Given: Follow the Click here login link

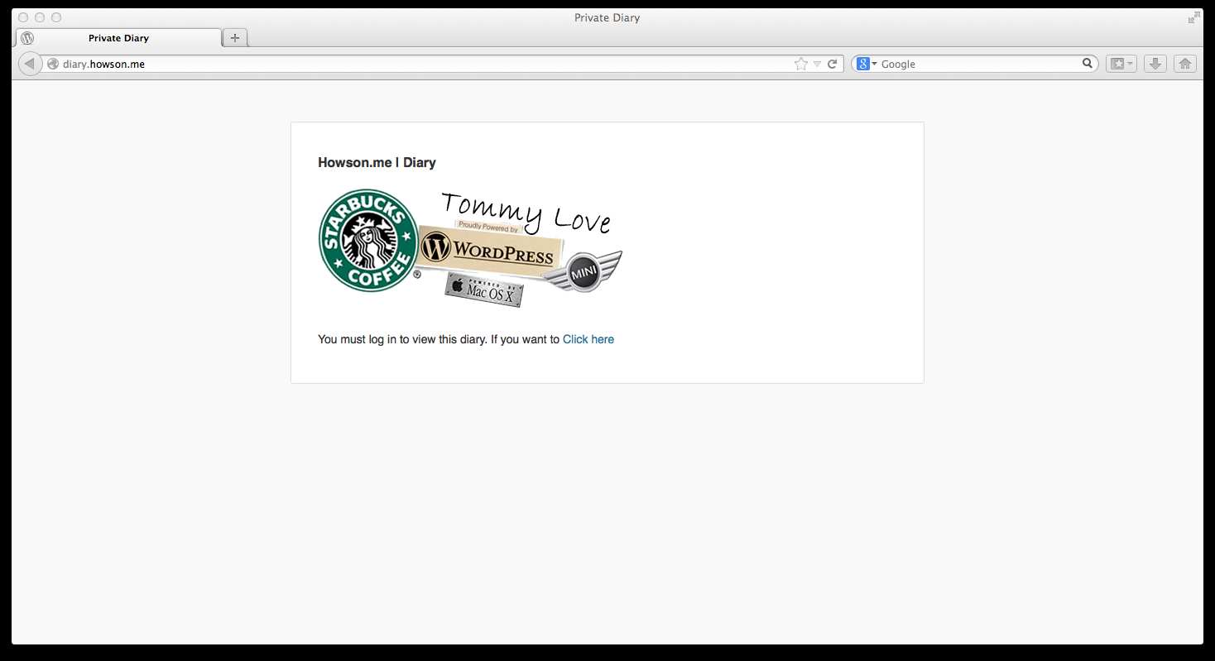Looking at the screenshot, I should [588, 339].
